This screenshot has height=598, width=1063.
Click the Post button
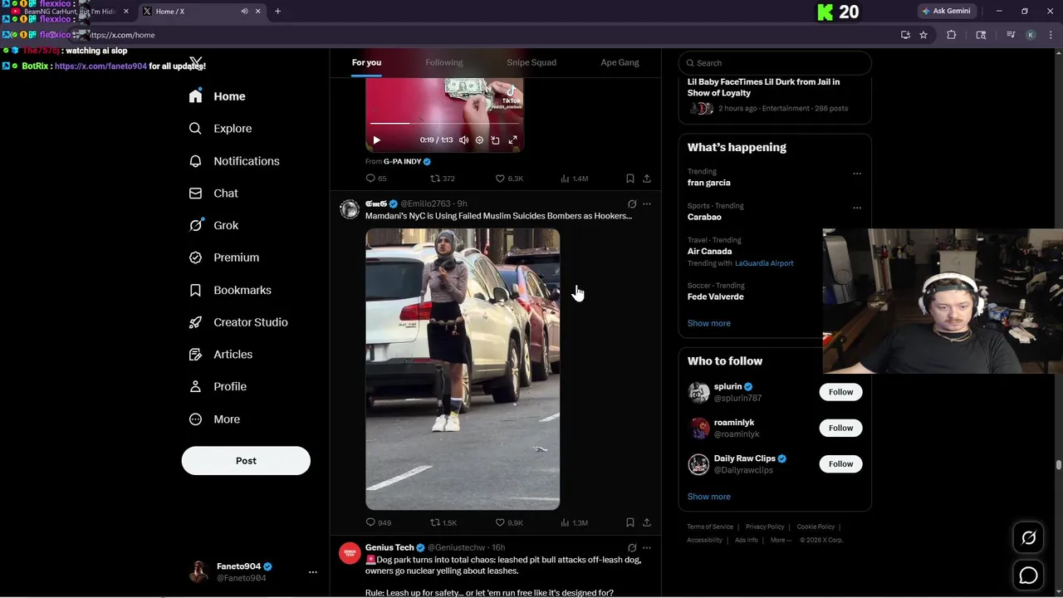246,461
